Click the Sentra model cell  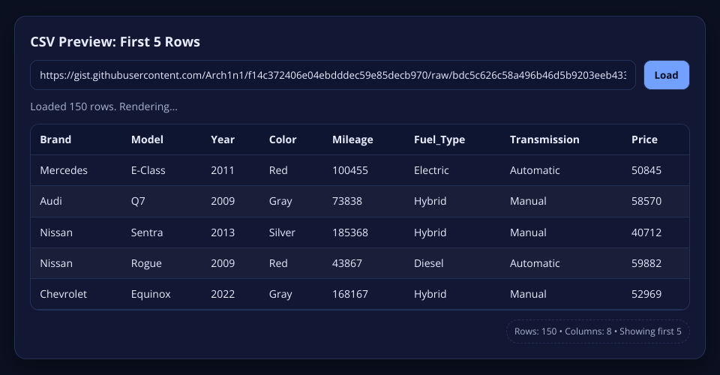(x=147, y=232)
